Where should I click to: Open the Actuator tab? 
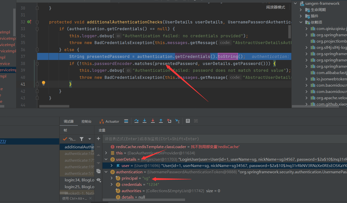tap(109, 121)
